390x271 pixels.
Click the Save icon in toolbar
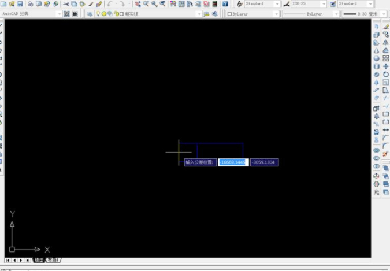point(20,3)
